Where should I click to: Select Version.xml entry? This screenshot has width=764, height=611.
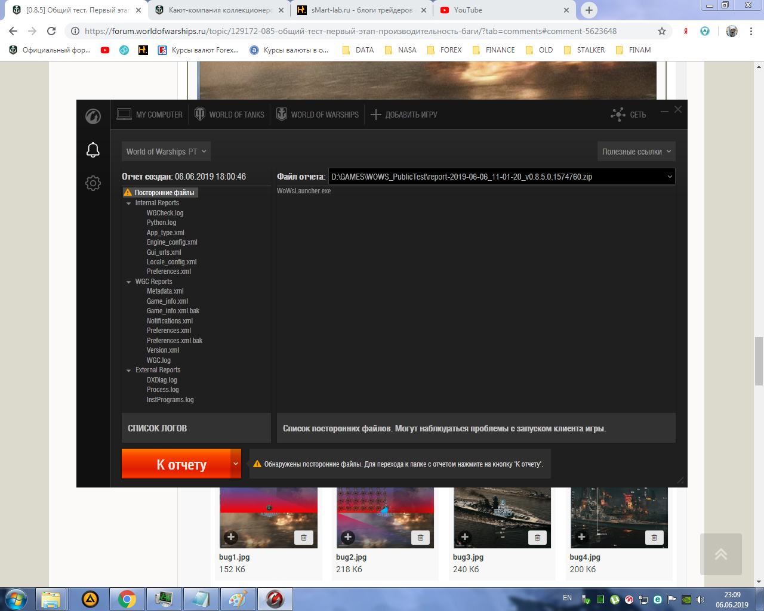pos(163,350)
